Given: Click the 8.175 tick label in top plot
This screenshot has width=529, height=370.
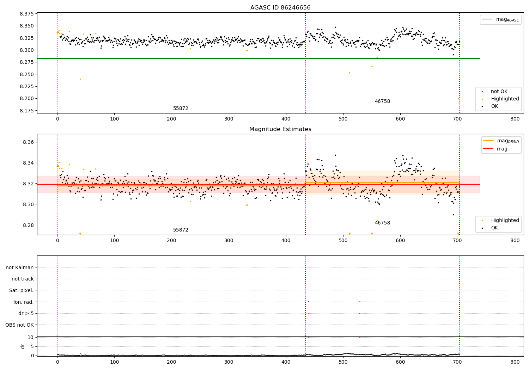Looking at the screenshot, I should pos(27,111).
